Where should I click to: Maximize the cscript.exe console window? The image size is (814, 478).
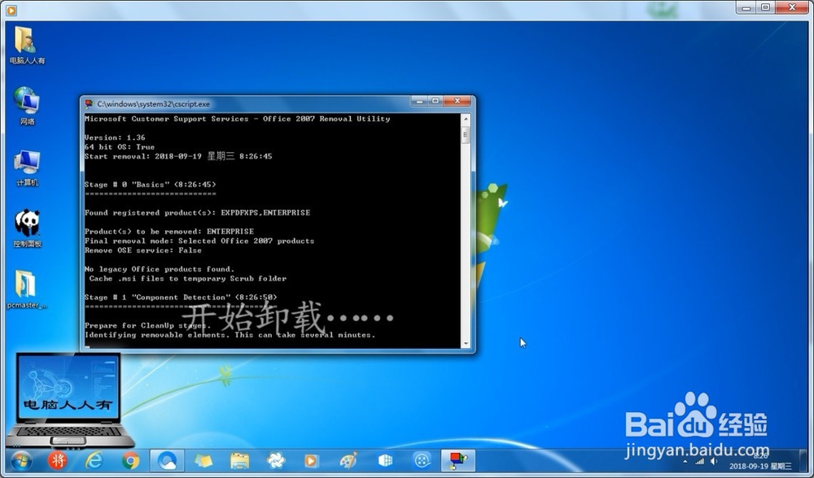435,101
